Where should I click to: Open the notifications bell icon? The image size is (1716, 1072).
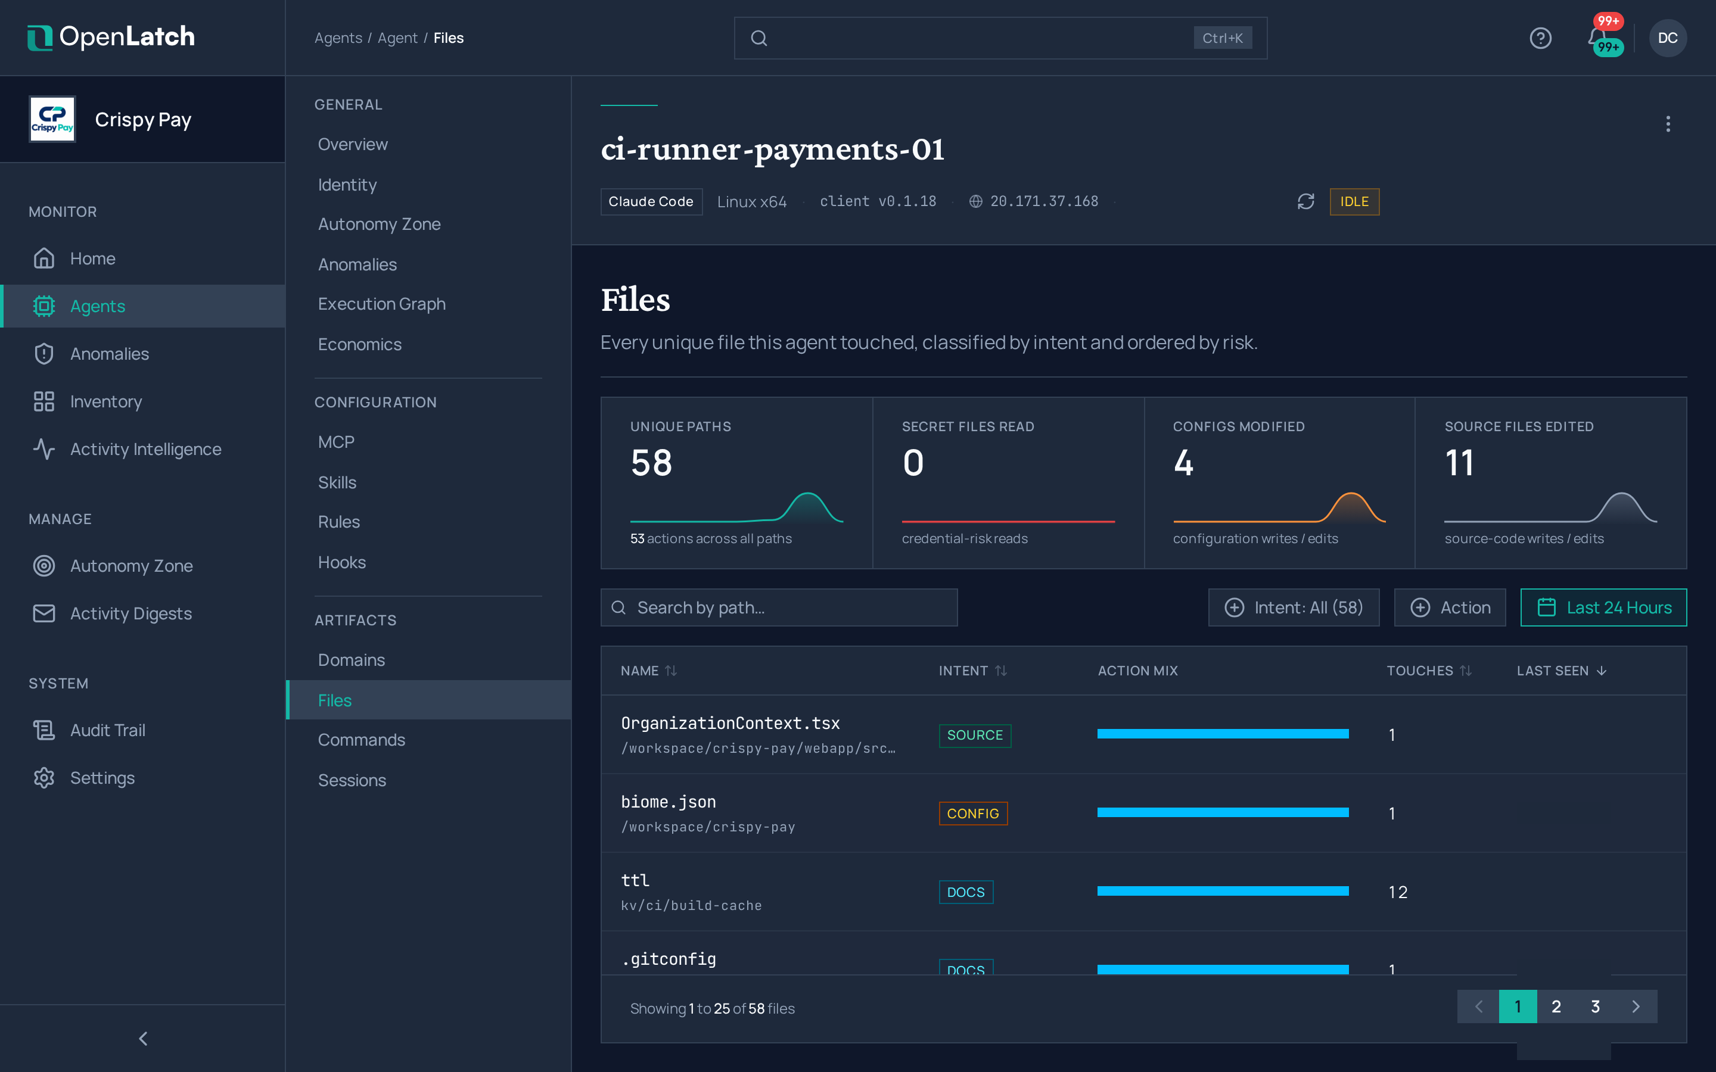(x=1597, y=38)
